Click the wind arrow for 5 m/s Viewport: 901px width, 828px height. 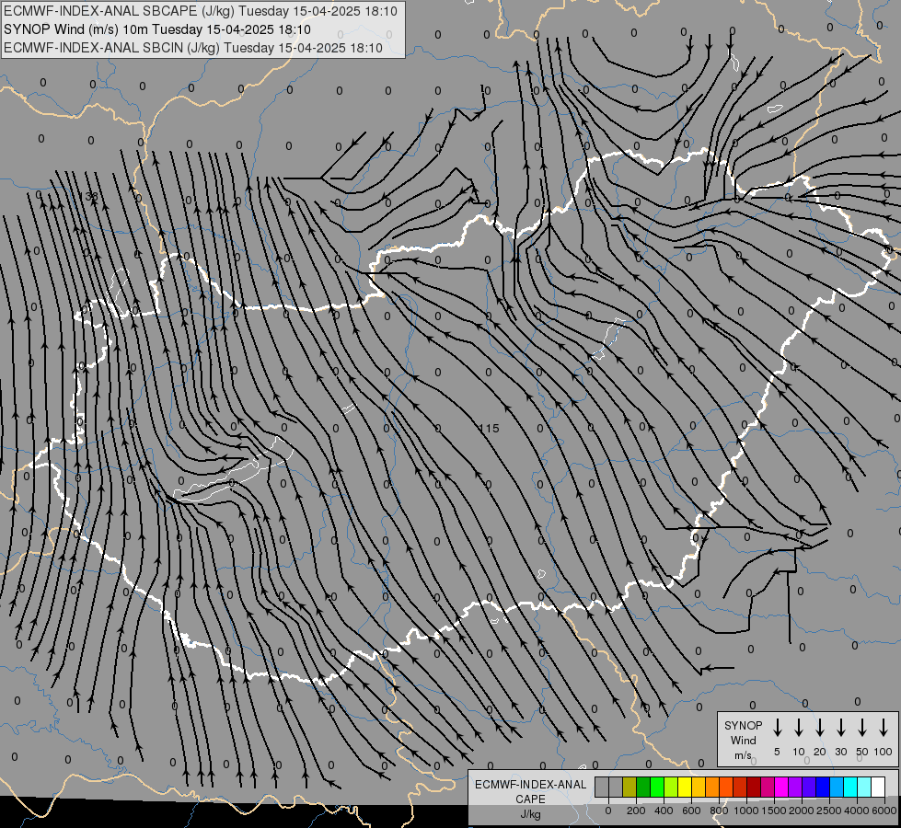pos(777,727)
